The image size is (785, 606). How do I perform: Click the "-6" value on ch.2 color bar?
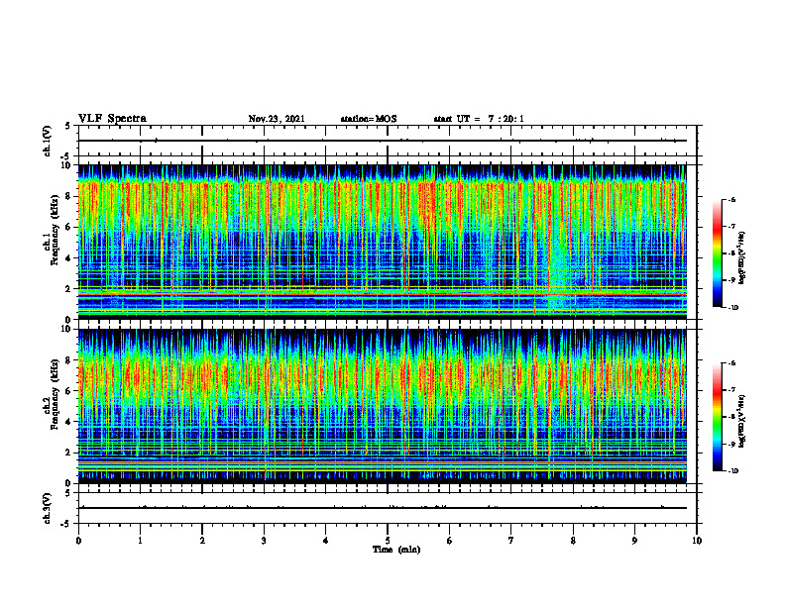tap(732, 363)
